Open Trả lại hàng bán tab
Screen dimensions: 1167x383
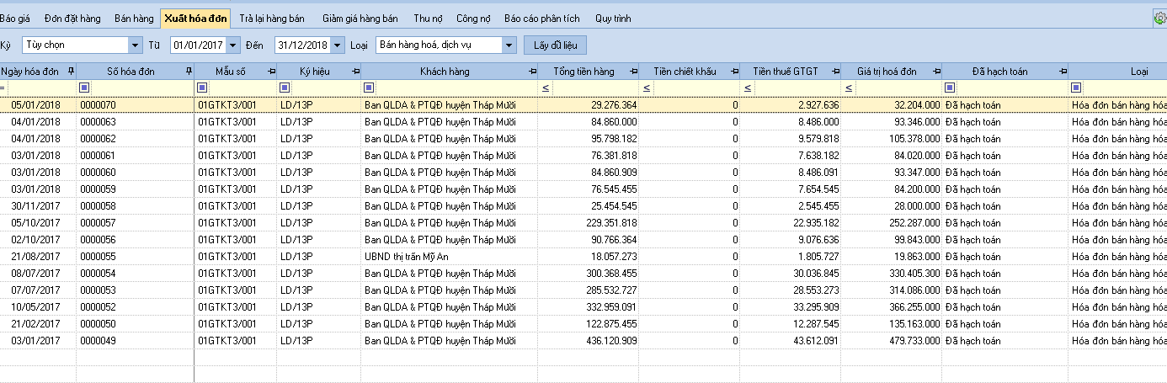(271, 18)
